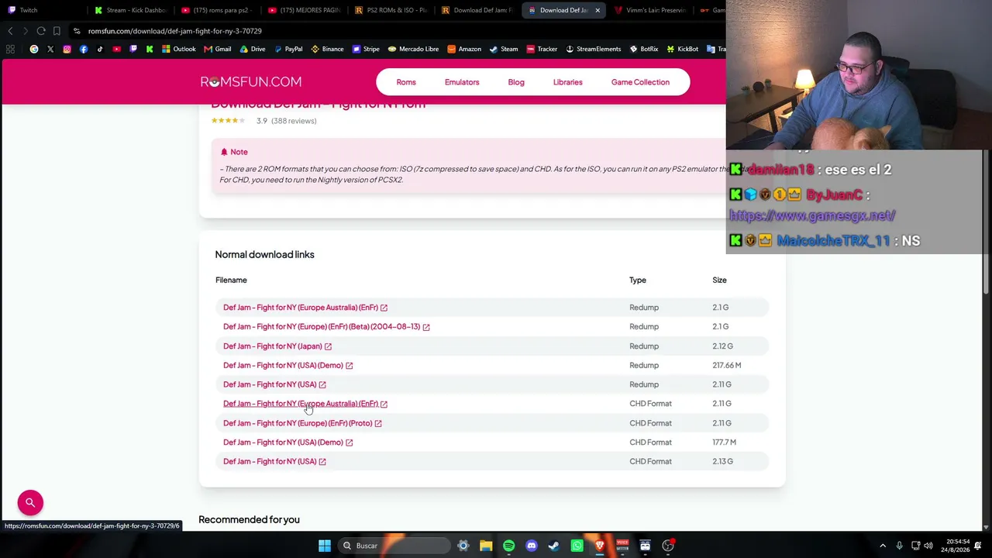Close the active Download Def Jam tab
This screenshot has height=558, width=992.
click(598, 10)
